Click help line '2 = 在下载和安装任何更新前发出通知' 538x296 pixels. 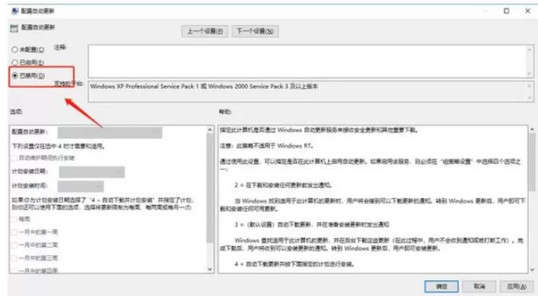(283, 185)
